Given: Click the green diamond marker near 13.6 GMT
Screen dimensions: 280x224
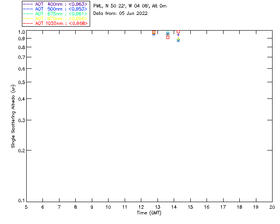Looking at the screenshot, I should tap(168, 32).
